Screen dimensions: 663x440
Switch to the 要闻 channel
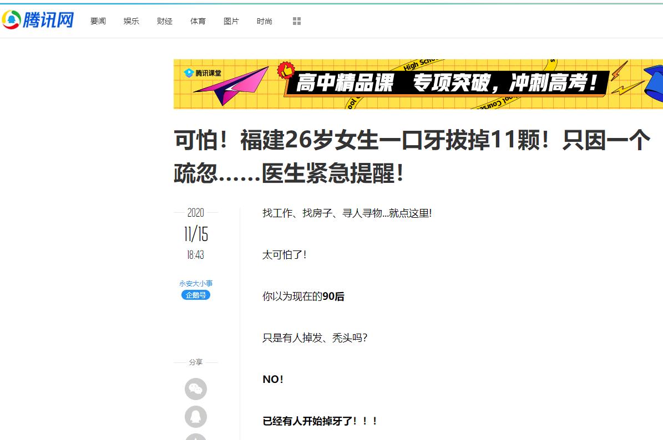tap(98, 21)
